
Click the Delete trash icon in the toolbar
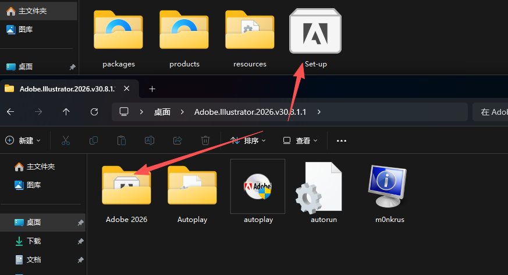[205, 140]
